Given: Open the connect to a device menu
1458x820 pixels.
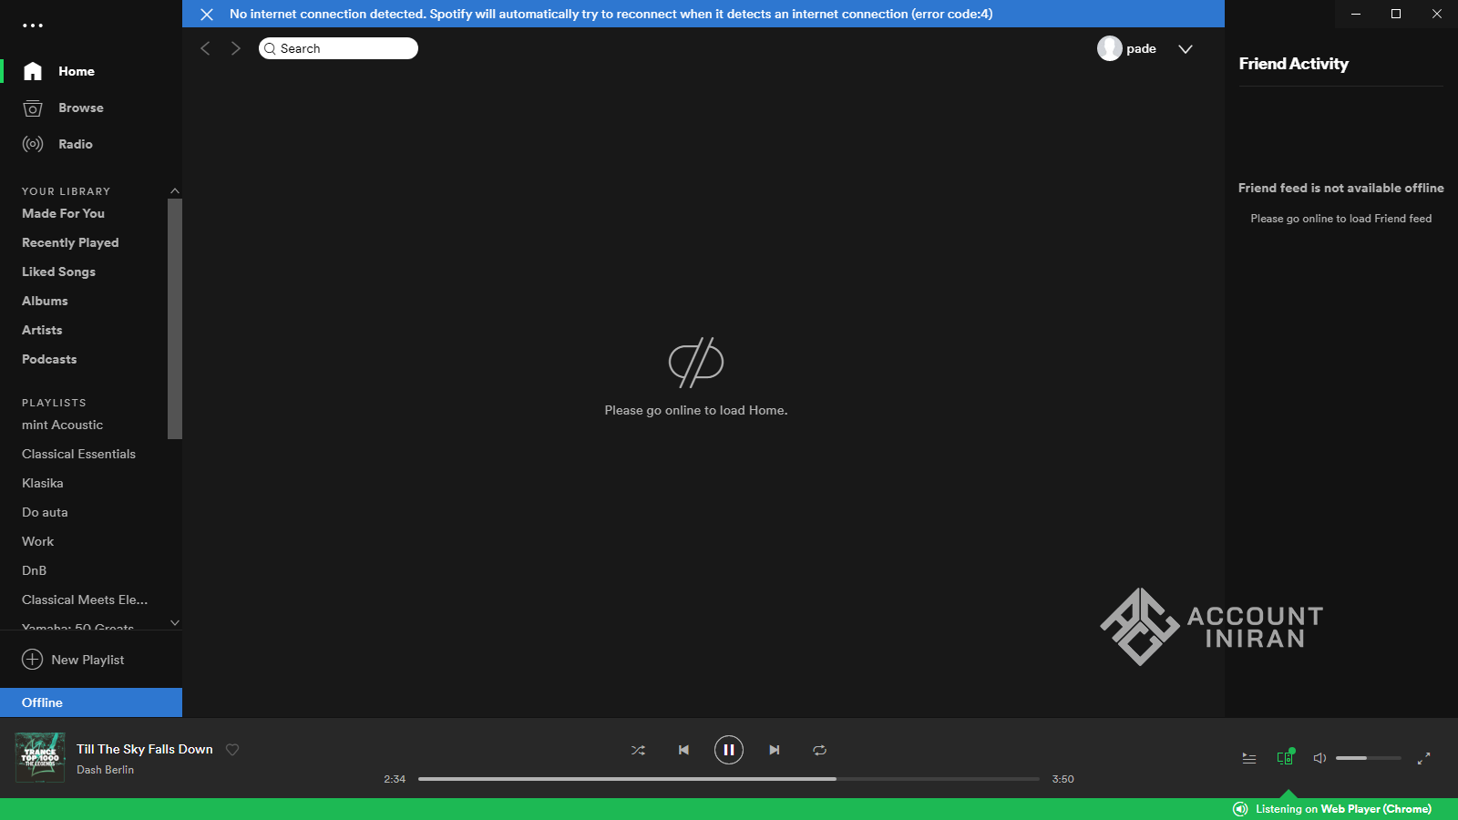Looking at the screenshot, I should pyautogui.click(x=1285, y=757).
